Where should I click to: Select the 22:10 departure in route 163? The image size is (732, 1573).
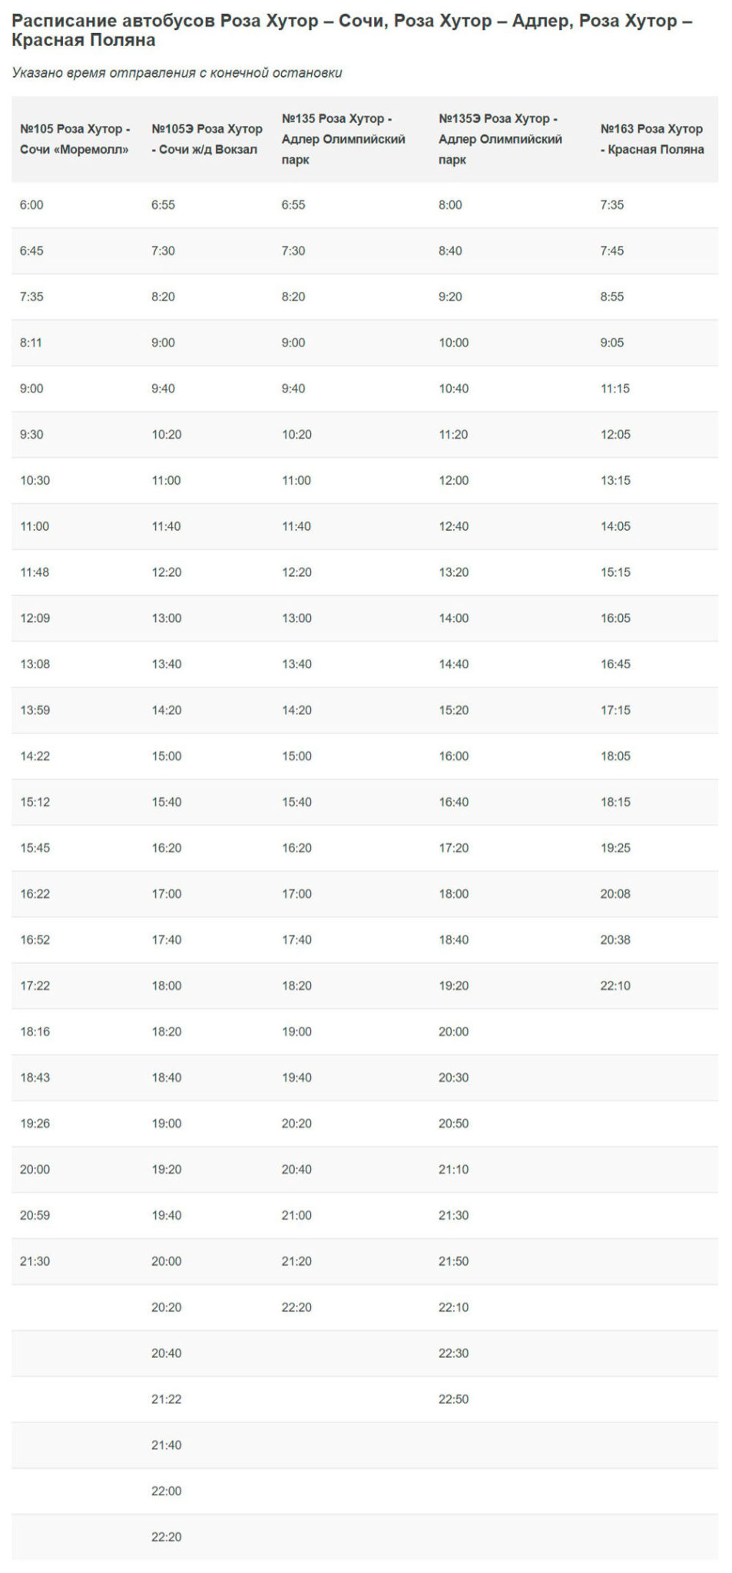(615, 985)
